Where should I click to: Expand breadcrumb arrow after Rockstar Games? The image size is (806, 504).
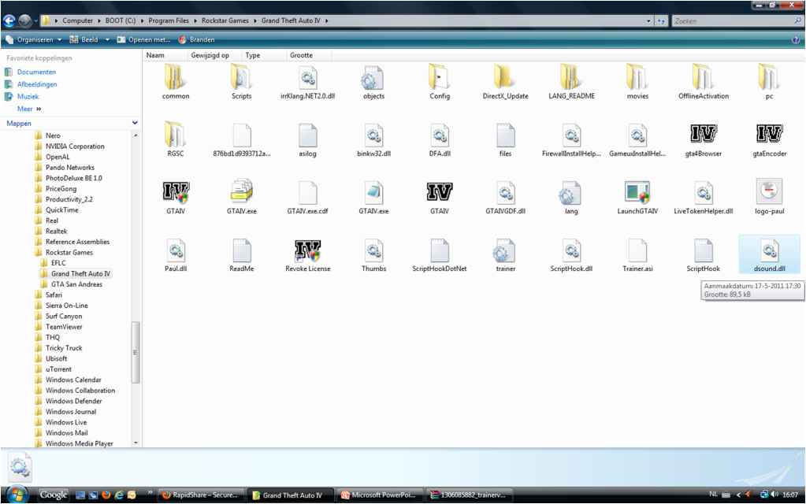point(255,20)
